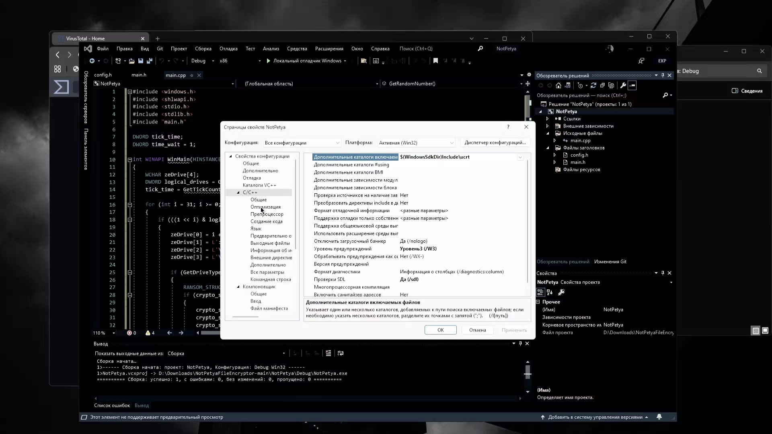
Task: Open Диспетчер конфигураций button
Action: click(x=495, y=143)
